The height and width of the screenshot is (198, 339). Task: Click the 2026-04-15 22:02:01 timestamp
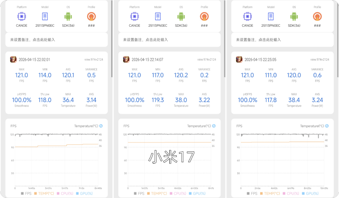pos(34,60)
